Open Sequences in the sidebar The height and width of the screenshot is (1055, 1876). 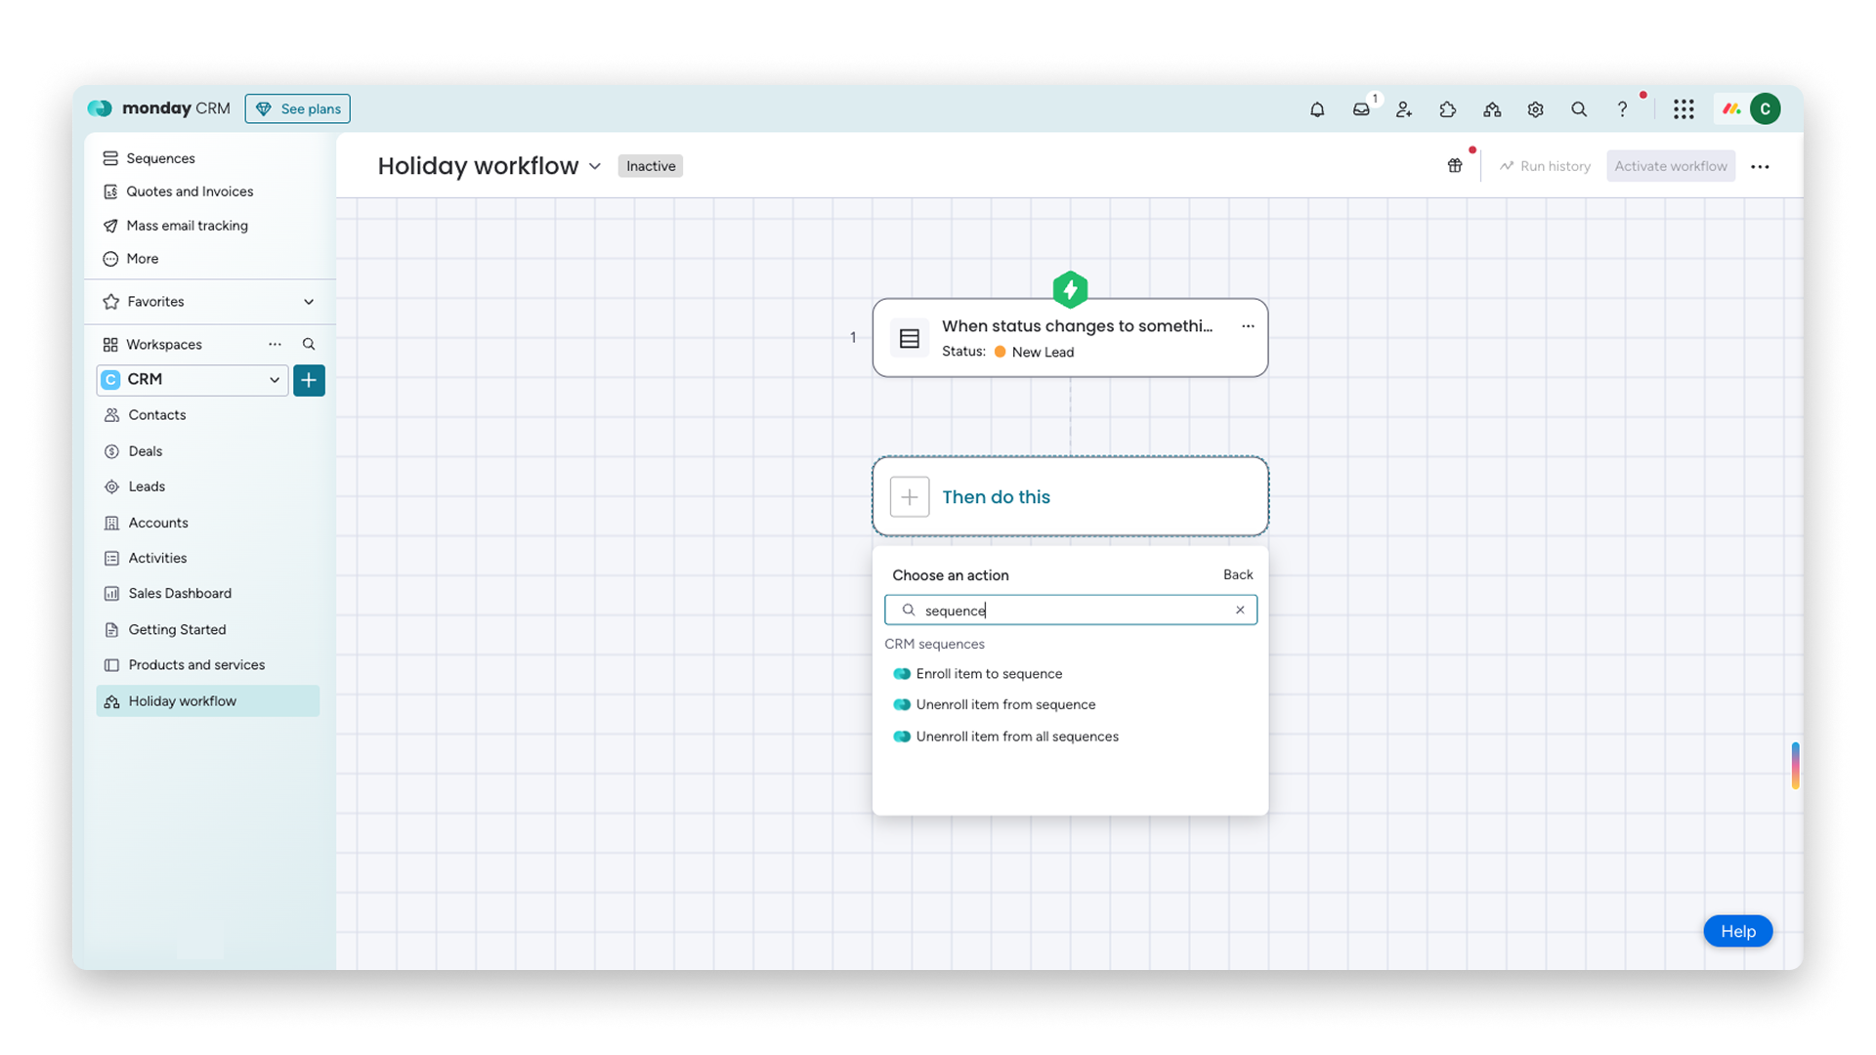click(161, 158)
